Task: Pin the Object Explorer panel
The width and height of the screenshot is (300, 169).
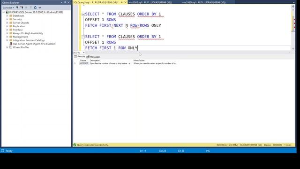Action: tap(65, 2)
